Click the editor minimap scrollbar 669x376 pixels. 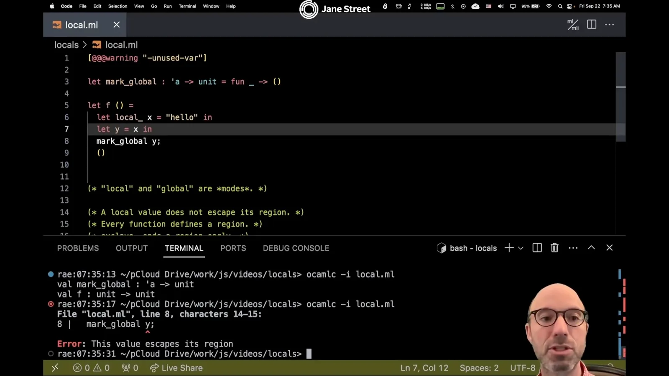tap(621, 97)
